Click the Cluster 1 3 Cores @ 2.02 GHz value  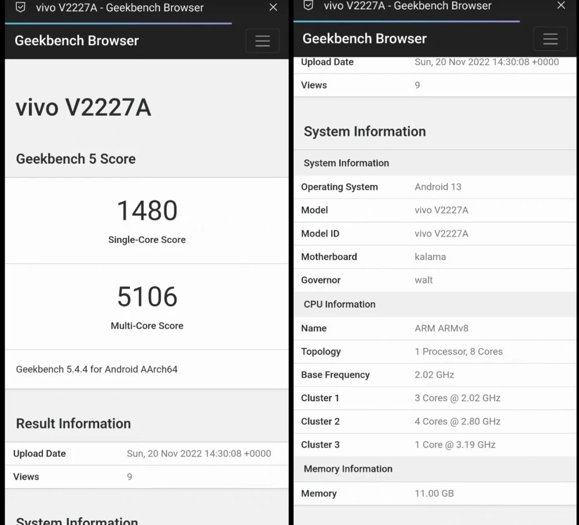[457, 398]
